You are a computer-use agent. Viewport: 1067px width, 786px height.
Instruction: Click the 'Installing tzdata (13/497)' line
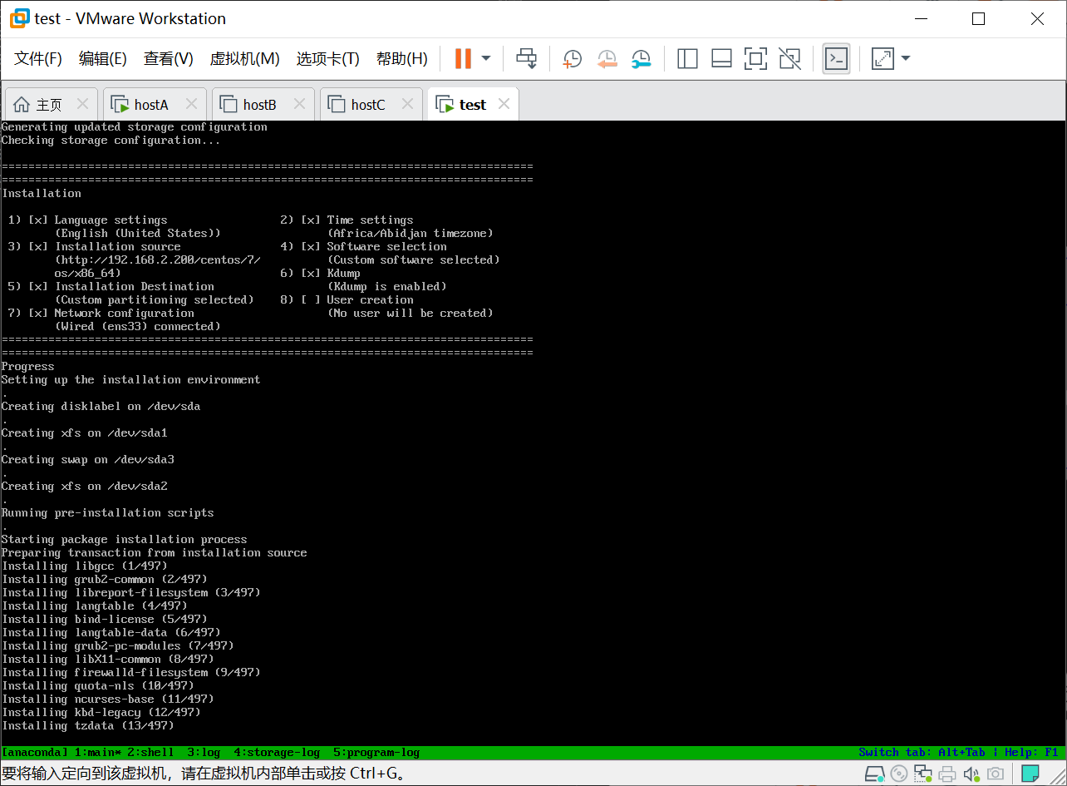pyautogui.click(x=87, y=726)
